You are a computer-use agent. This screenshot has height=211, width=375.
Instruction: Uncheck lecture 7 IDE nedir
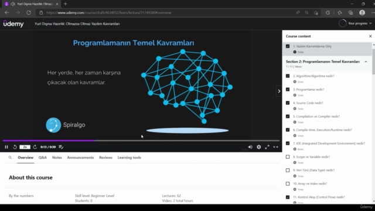point(288,143)
